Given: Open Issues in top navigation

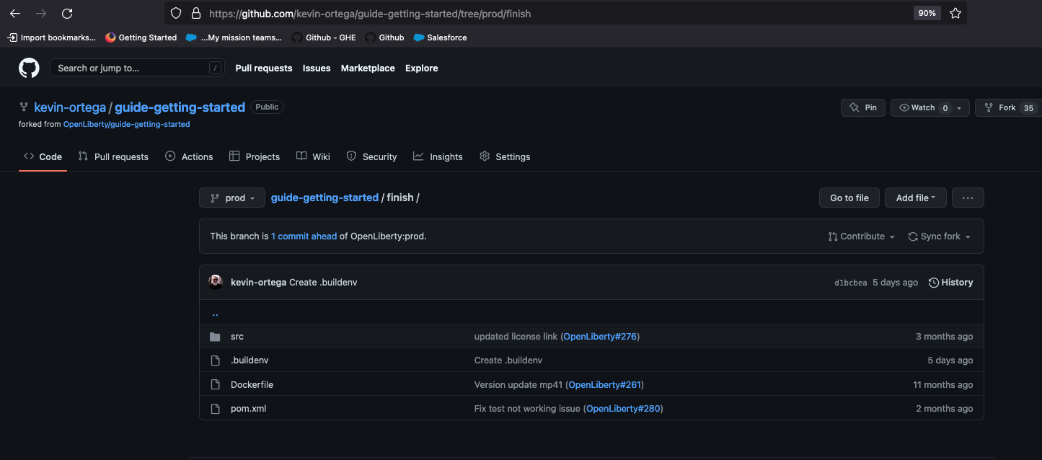Looking at the screenshot, I should coord(317,68).
